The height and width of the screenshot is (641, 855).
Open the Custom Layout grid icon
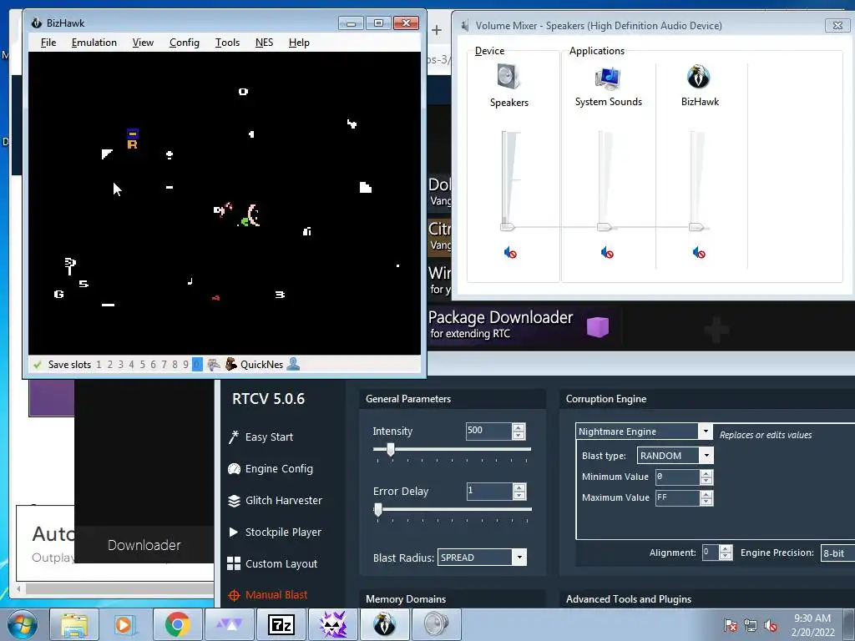[234, 563]
